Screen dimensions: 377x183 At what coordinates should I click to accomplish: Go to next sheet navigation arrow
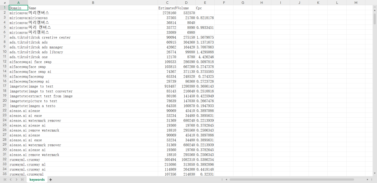16,180
